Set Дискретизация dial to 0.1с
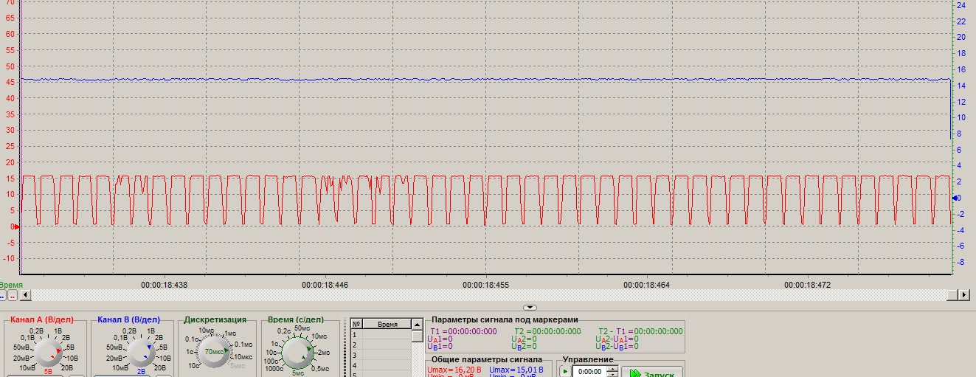Image resolution: width=976 pixels, height=377 pixels. 192,340
